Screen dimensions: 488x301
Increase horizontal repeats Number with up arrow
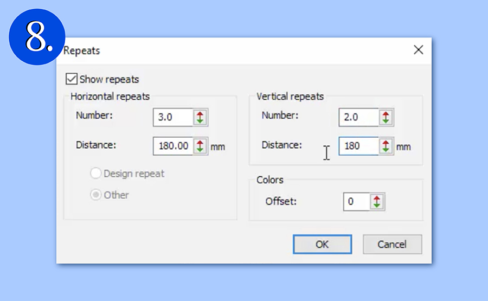tap(200, 114)
